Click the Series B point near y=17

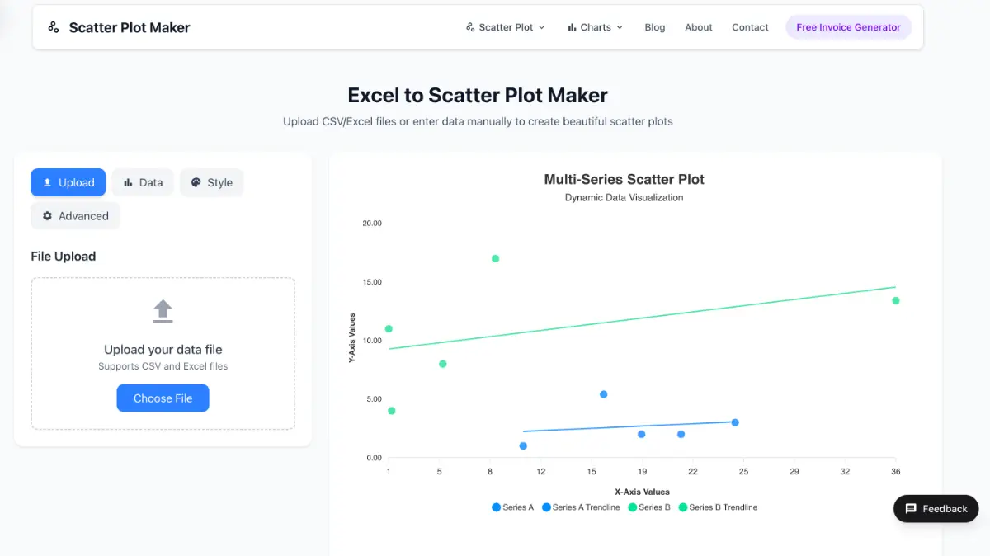coord(495,258)
